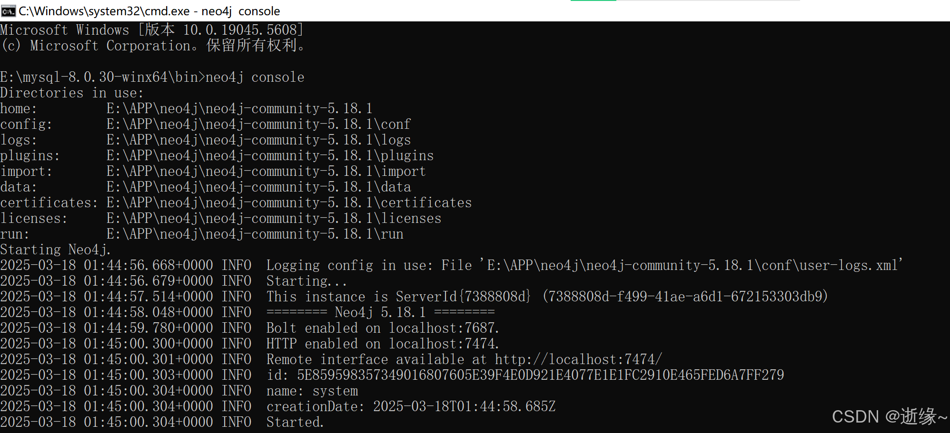Click the ServerId{7388808d} text
The image size is (950, 433).
tap(463, 297)
